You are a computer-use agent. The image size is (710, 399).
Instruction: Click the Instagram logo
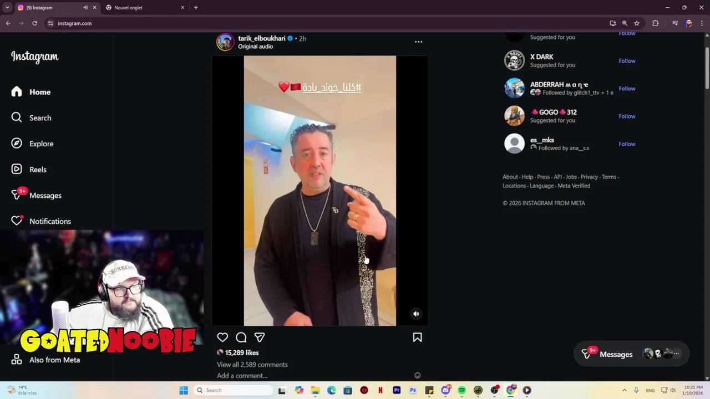[34, 57]
